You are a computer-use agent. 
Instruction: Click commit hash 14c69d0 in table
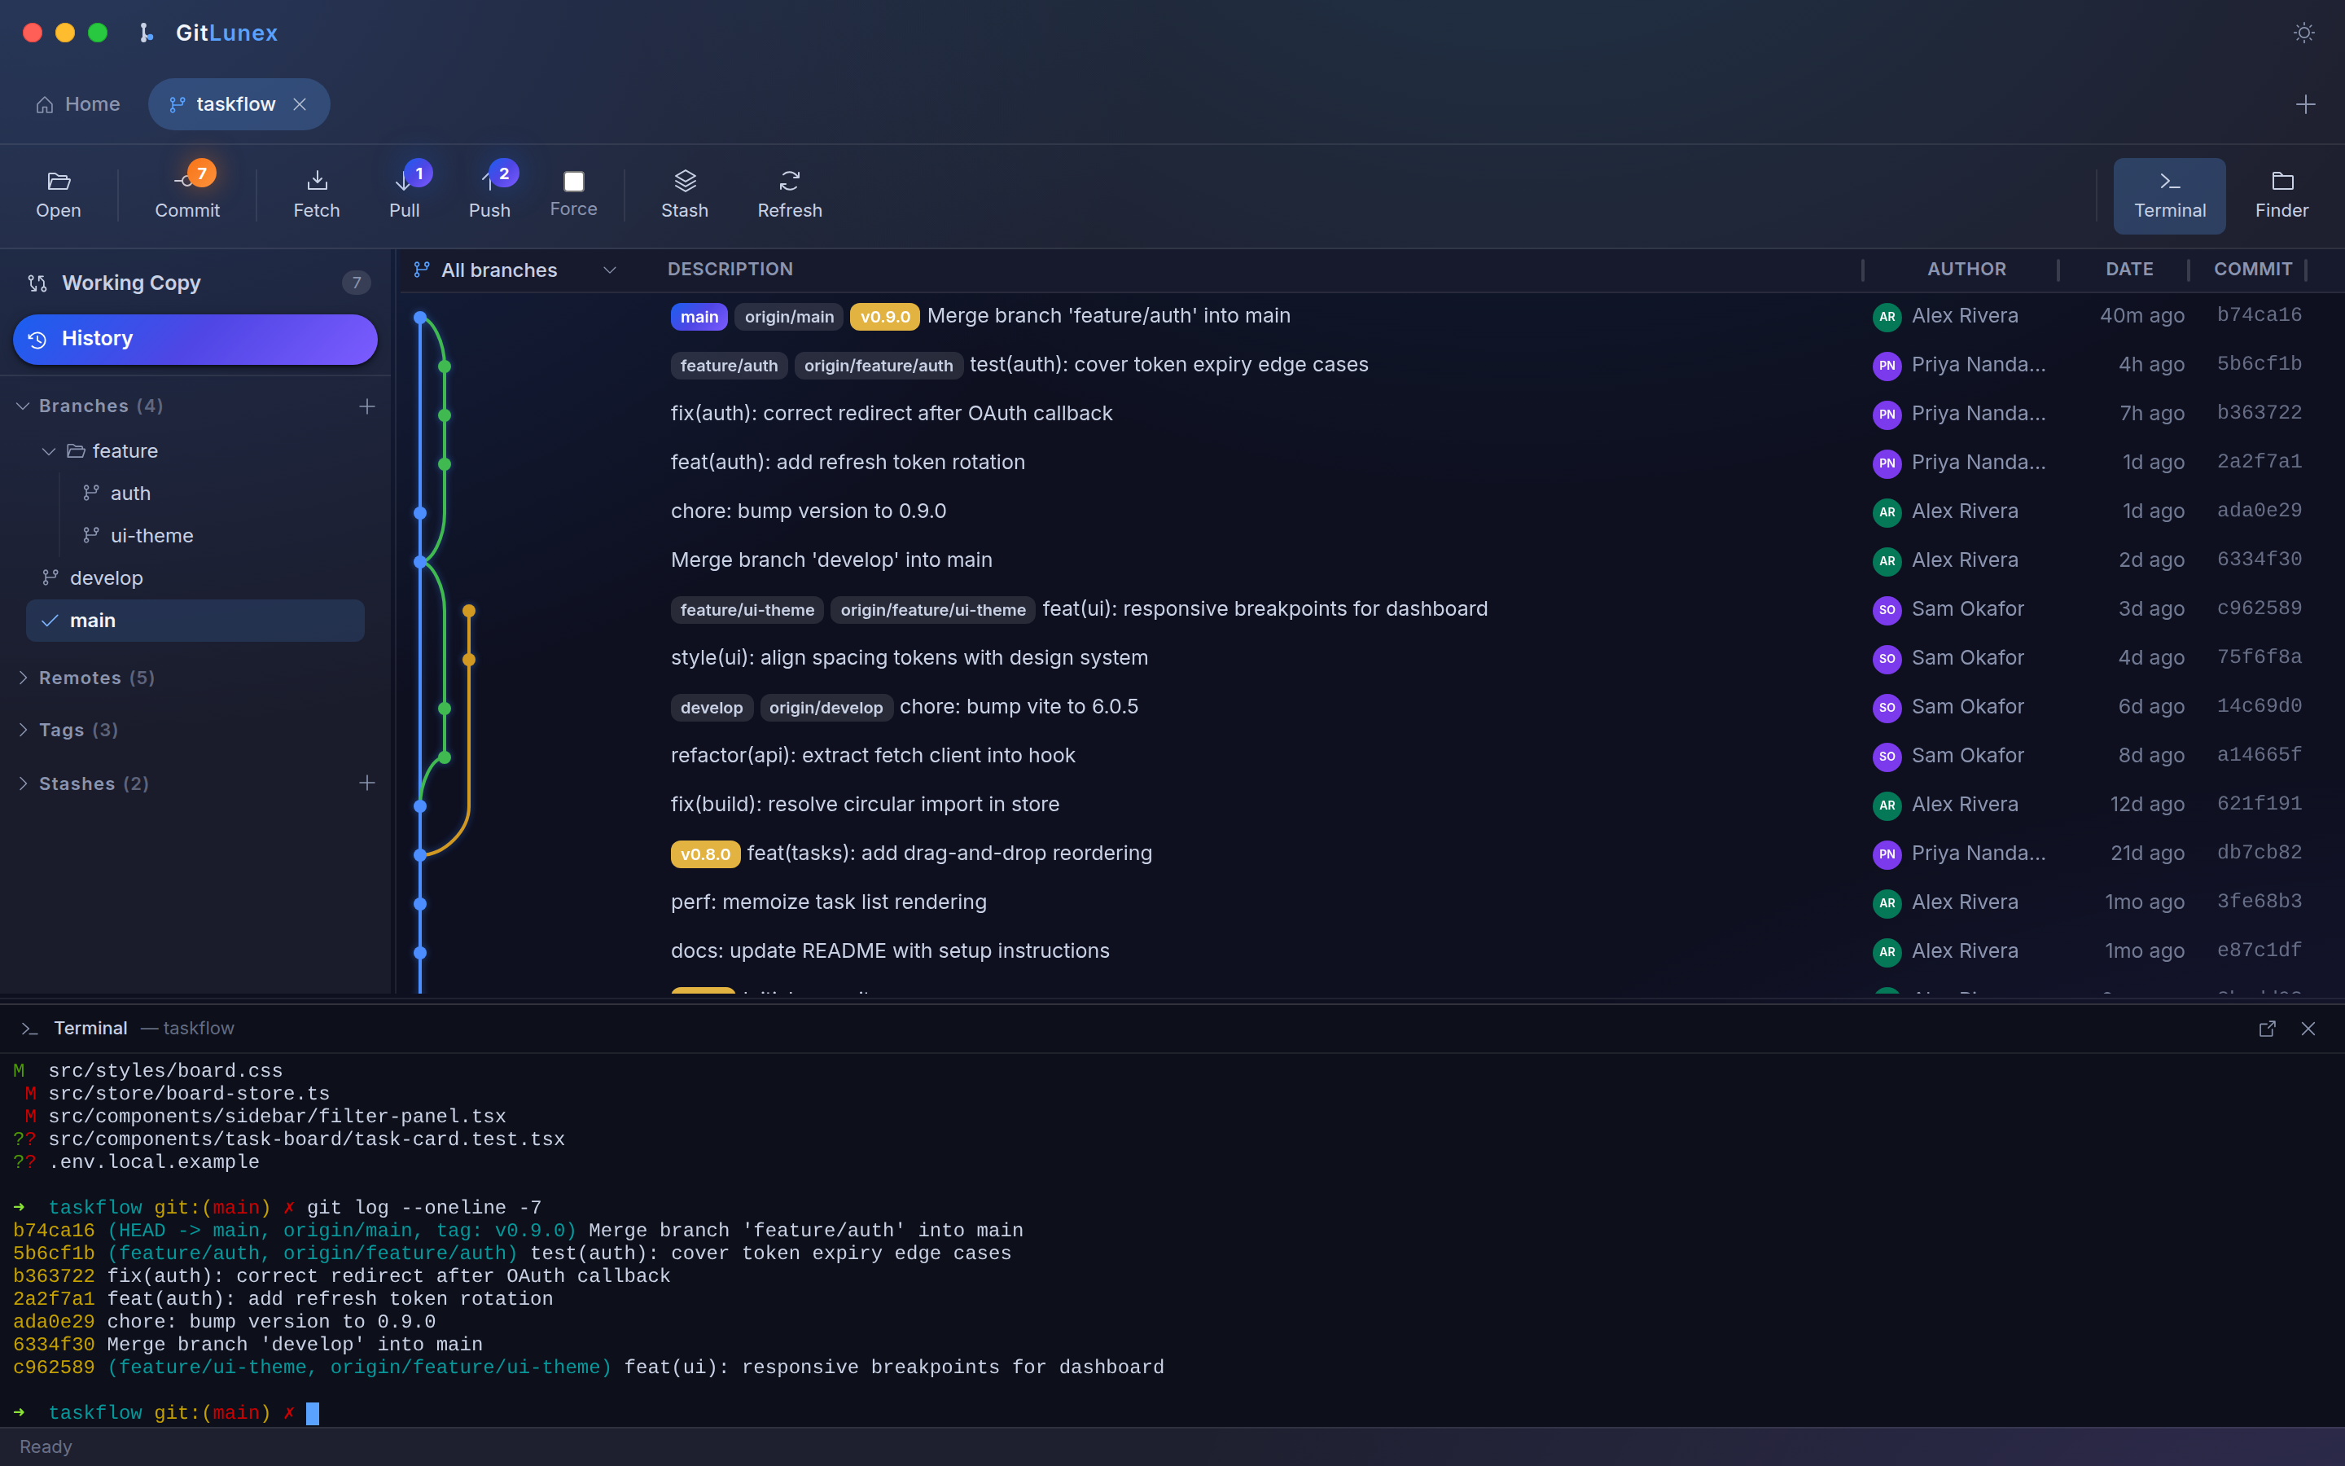[x=2259, y=706]
